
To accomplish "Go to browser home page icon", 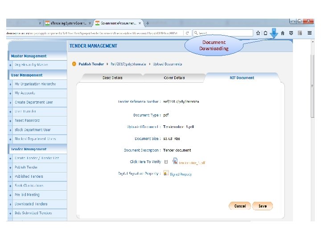I will click(283, 33).
